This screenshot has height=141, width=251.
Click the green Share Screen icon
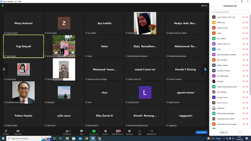[94, 131]
